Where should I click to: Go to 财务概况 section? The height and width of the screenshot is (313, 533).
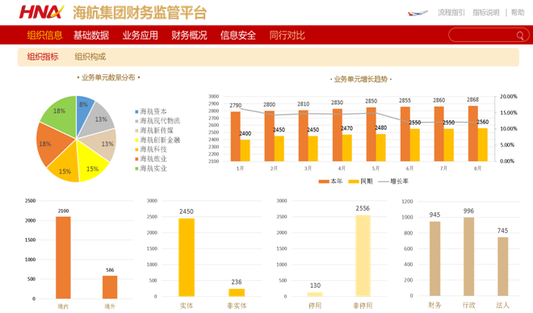coord(189,35)
